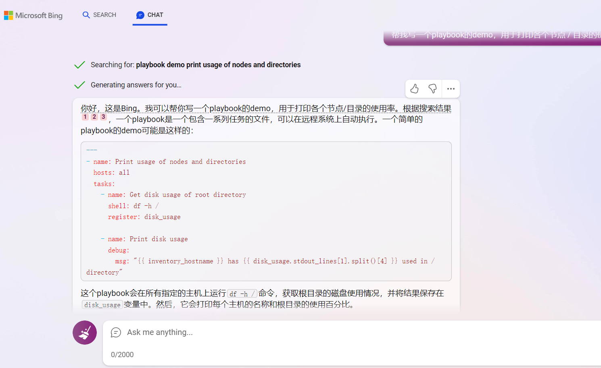Open citation reference 2
The height and width of the screenshot is (368, 601).
(x=94, y=117)
